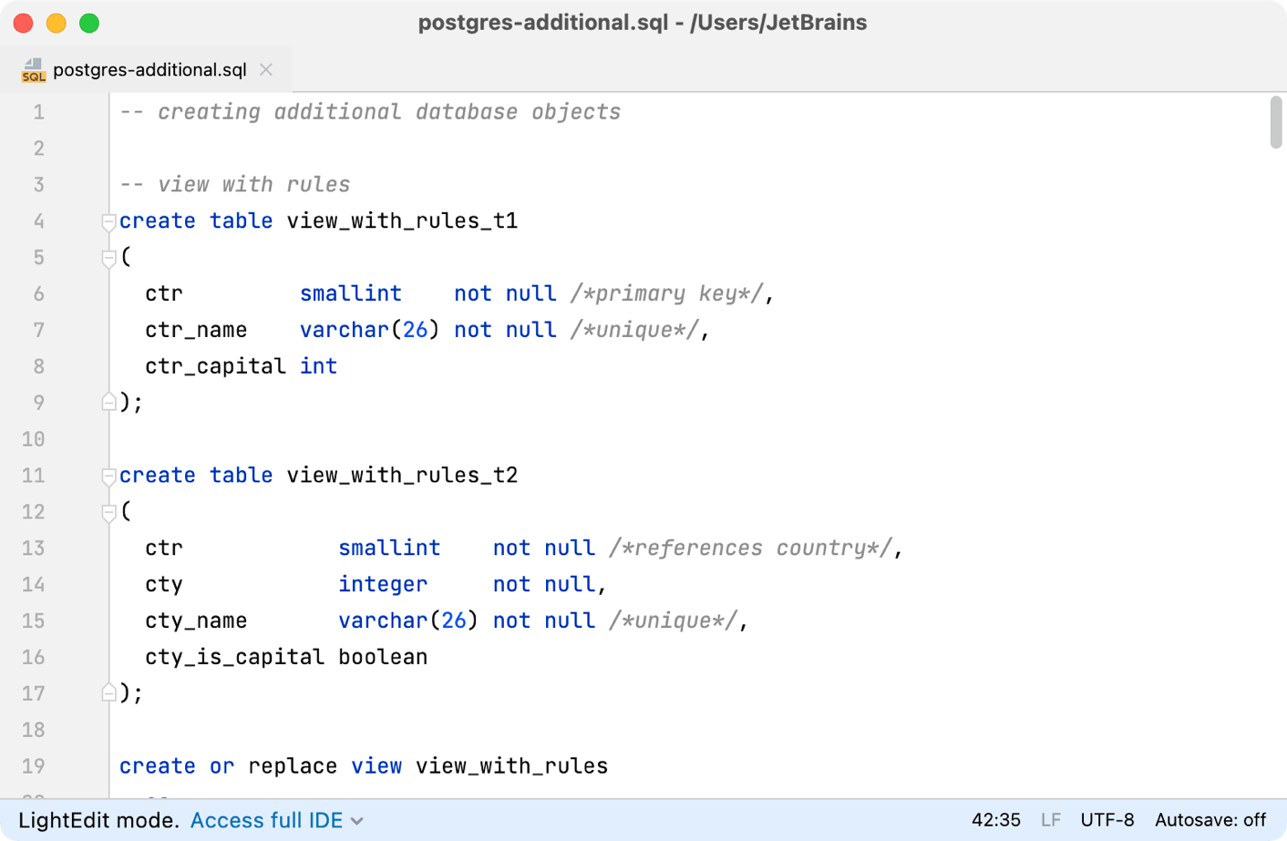Screen dimensions: 1287x841
Task: Click varchar(26) on line 7
Action: 370,330
